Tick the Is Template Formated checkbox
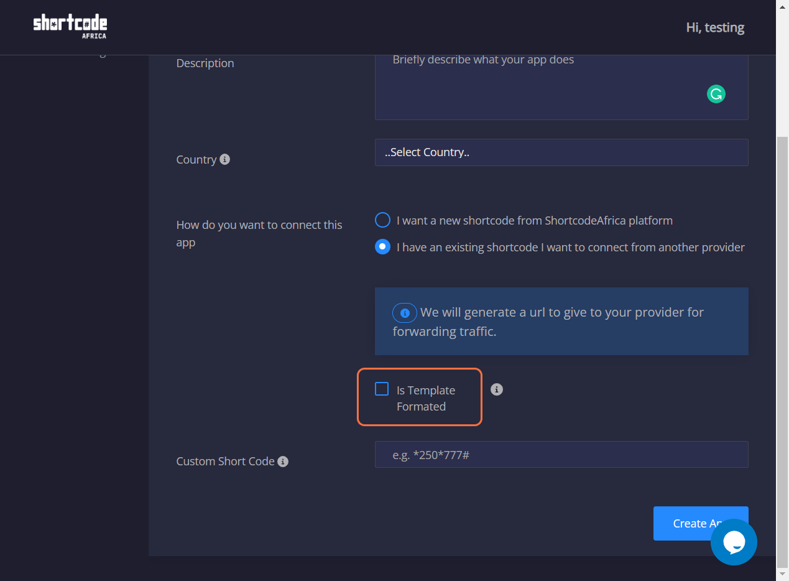The height and width of the screenshot is (581, 789). (382, 389)
